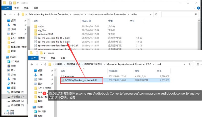Open the 文件 tab in crack window

coord(33,58)
